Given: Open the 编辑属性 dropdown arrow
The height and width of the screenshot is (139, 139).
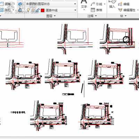Looking at the screenshot, I should point(138,10).
